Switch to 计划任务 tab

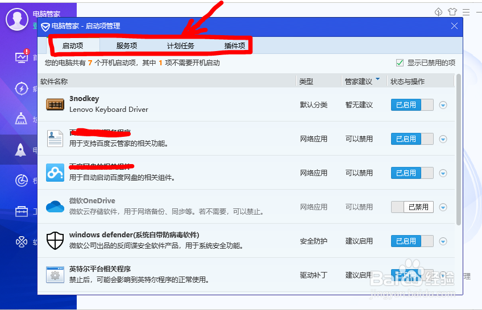[x=180, y=46]
